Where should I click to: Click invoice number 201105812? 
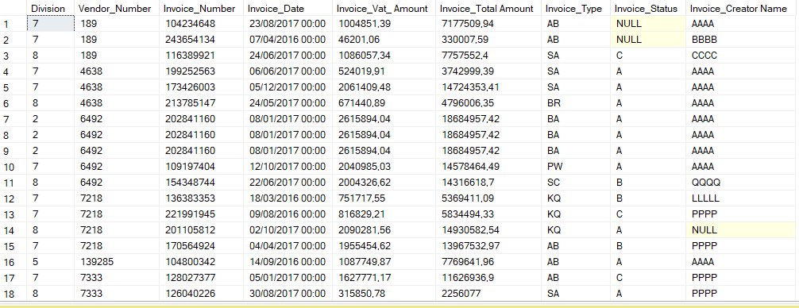tap(191, 230)
